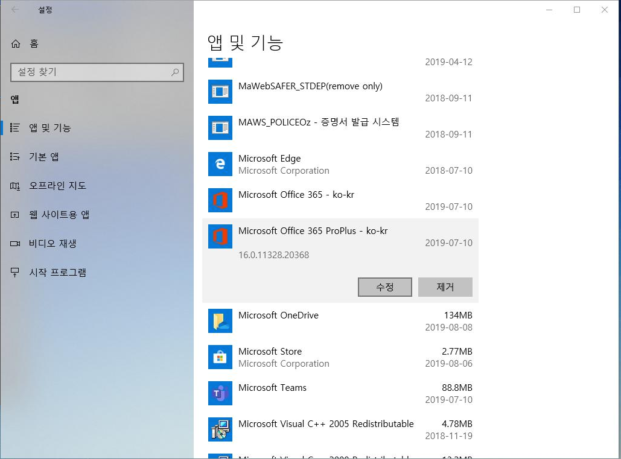This screenshot has height=459, width=621.
Task: Click the 시작 프로그램 icon
Action: pyautogui.click(x=15, y=272)
